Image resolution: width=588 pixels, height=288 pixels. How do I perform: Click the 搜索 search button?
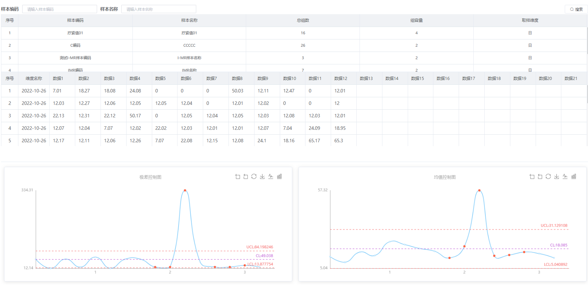click(576, 9)
